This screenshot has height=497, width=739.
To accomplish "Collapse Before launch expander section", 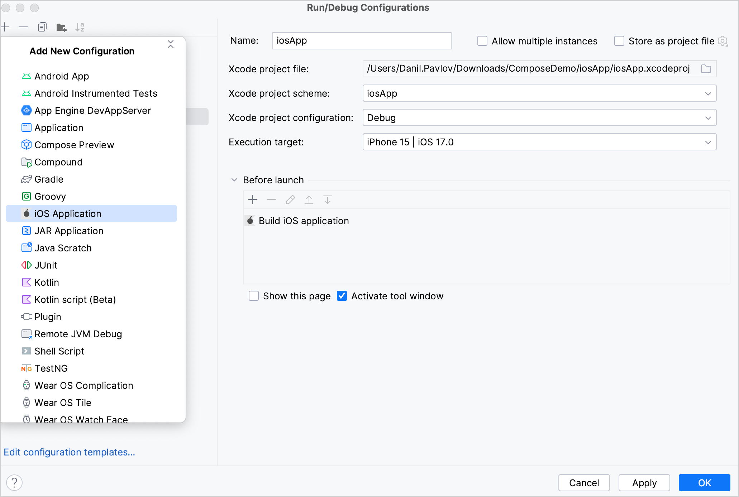I will click(234, 179).
